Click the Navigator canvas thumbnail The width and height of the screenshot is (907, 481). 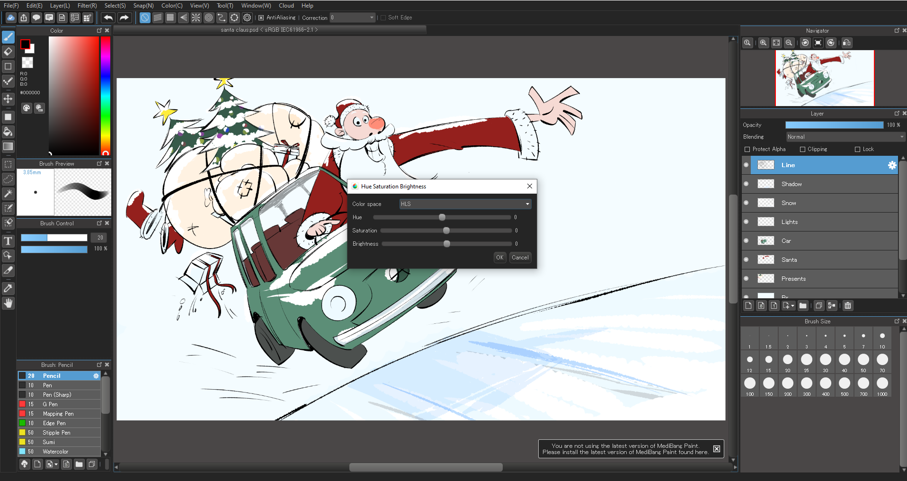[x=825, y=78]
